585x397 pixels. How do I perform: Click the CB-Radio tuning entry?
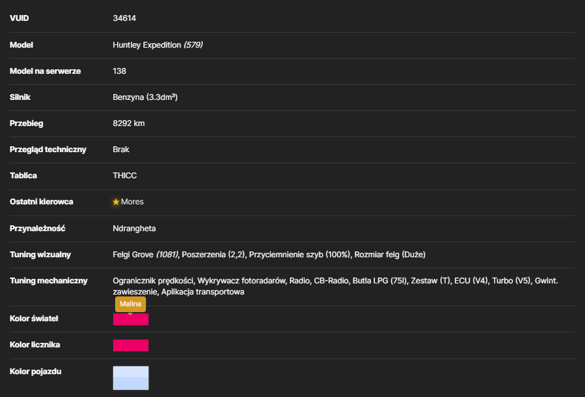tap(331, 280)
